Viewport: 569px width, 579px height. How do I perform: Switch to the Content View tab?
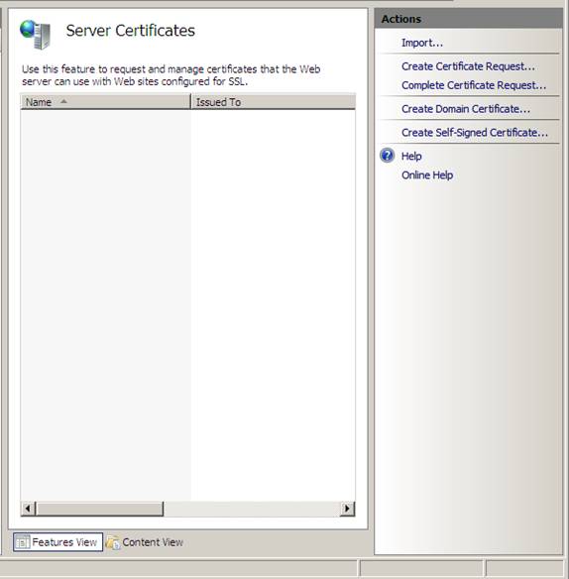coord(145,542)
